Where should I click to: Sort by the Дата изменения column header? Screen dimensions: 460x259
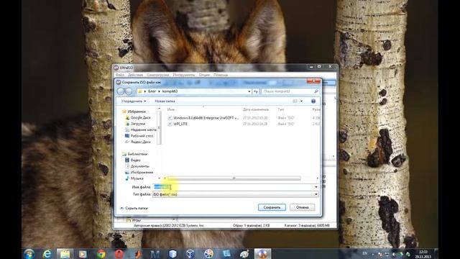(256, 109)
